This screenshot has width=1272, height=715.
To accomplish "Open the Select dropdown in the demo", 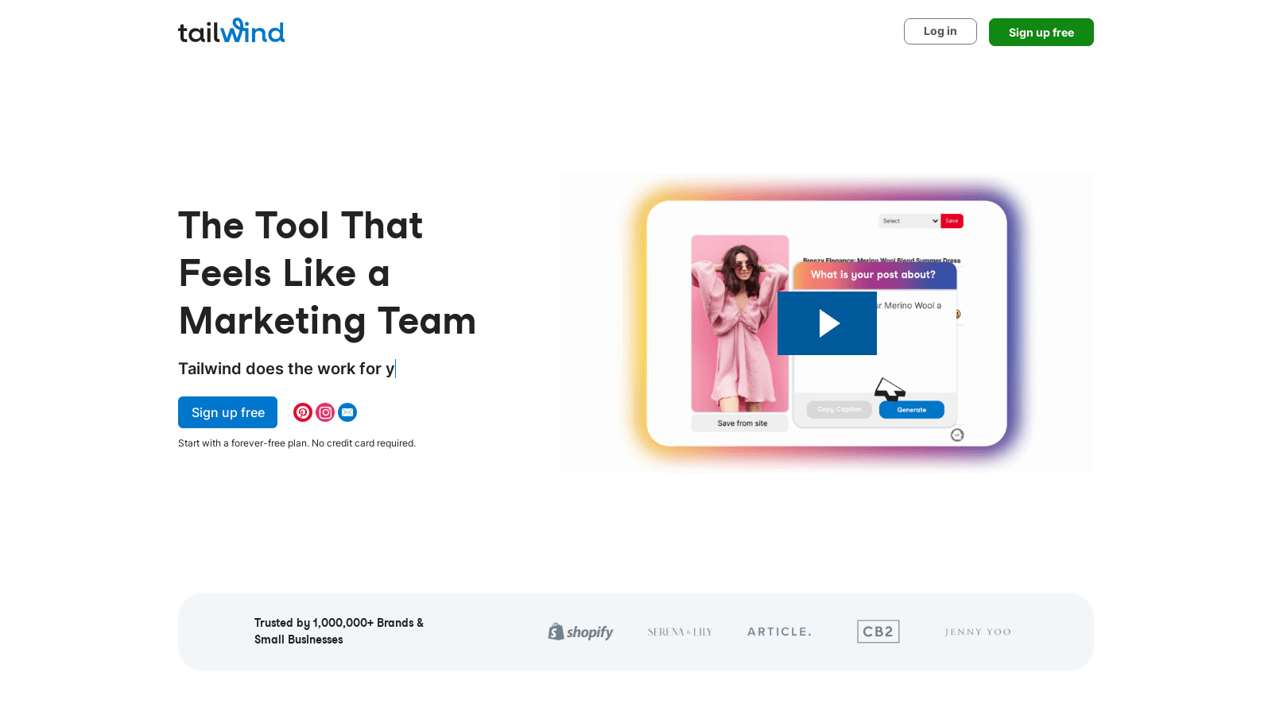I will (x=909, y=221).
